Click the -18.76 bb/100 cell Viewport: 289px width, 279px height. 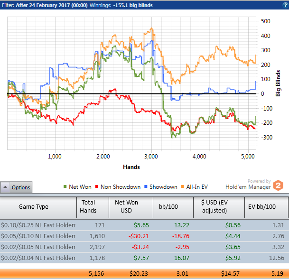tap(181, 236)
